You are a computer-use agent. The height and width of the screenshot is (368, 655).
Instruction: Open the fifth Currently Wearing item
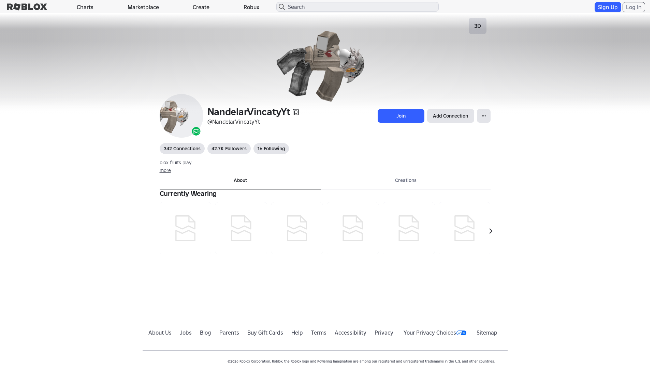[x=409, y=228]
